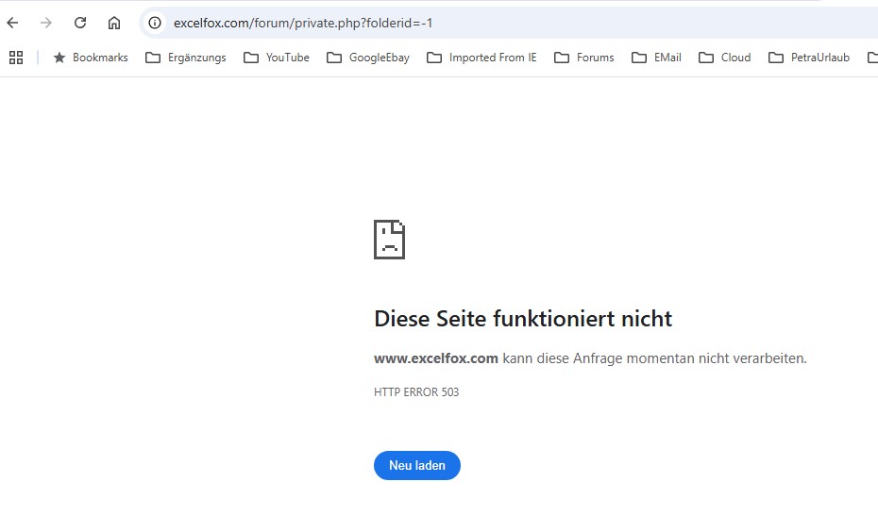Click the forward navigation arrow

[x=46, y=23]
